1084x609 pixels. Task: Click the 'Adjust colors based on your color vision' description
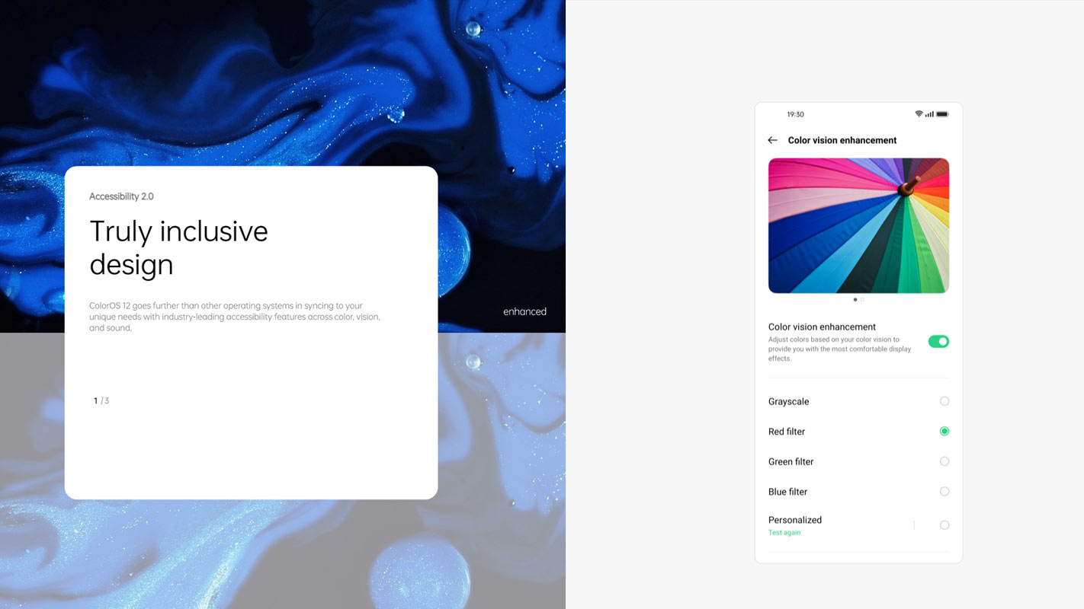click(x=839, y=349)
